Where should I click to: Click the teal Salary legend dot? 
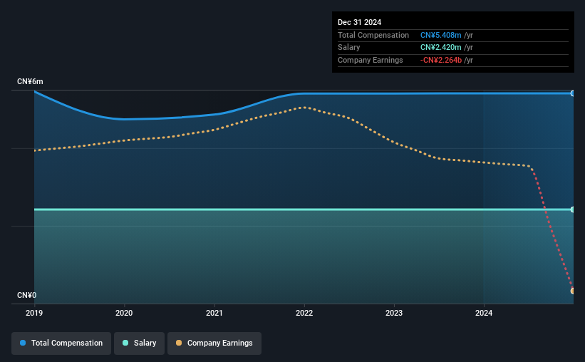pyautogui.click(x=125, y=343)
